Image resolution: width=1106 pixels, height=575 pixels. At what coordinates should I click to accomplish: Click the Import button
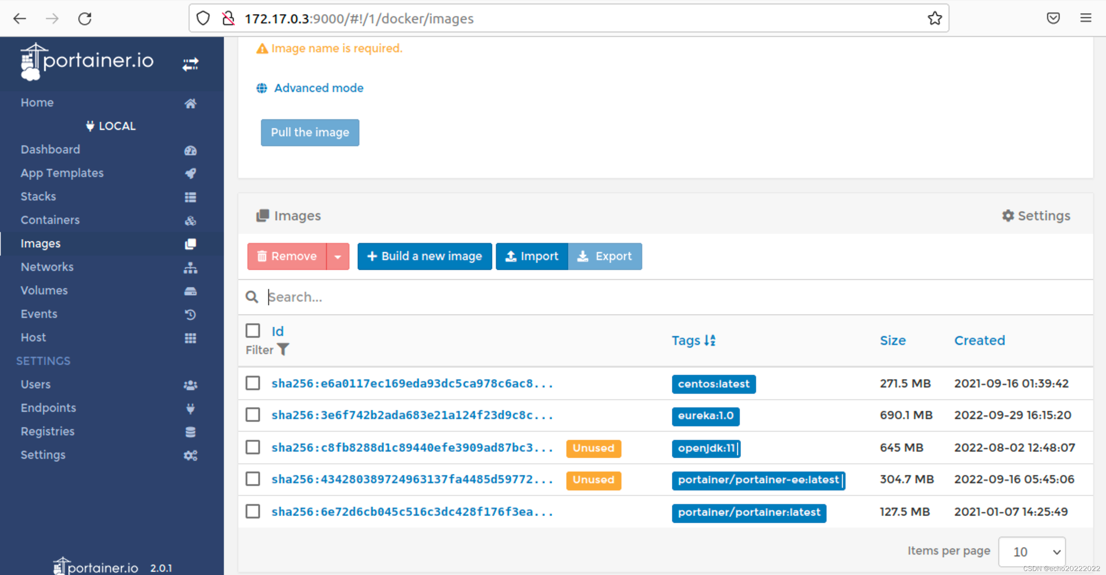(x=532, y=256)
